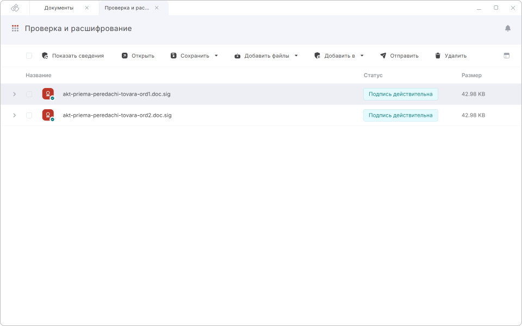This screenshot has width=522, height=326.
Task: Check the box for akt-priema-peredachi-tovara-ord2.doc.sig
Action: [x=29, y=115]
